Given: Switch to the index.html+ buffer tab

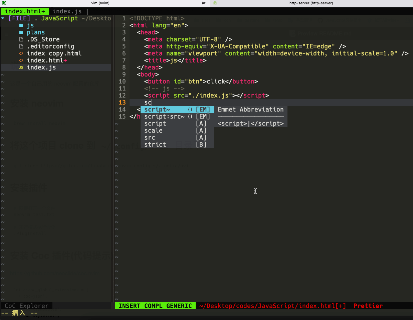Looking at the screenshot, I should [25, 11].
